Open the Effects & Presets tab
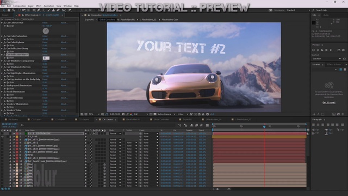Viewport: 348px width, 196px height. [334, 64]
